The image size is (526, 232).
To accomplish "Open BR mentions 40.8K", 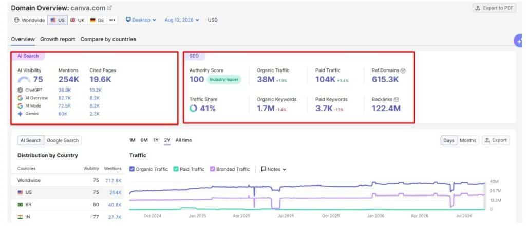I will (115, 204).
